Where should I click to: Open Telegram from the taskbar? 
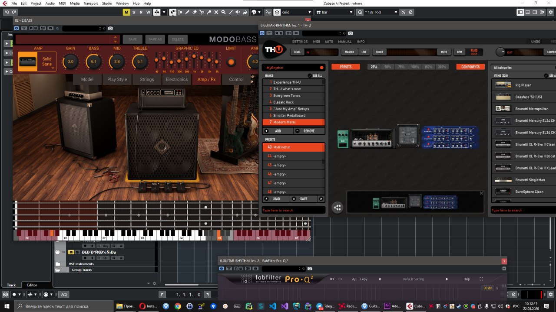point(326,306)
